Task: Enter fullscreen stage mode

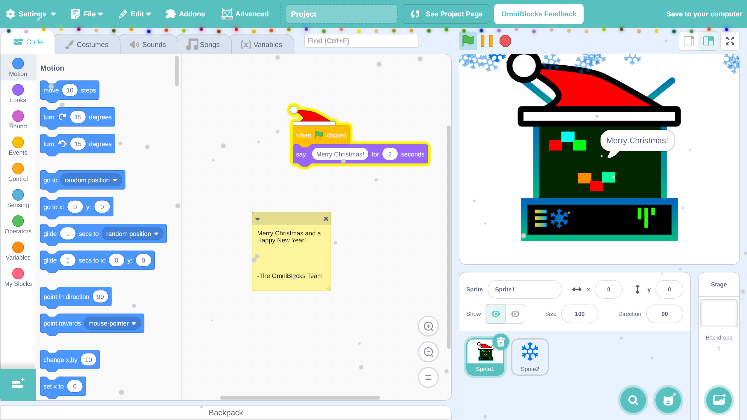Action: pos(730,41)
